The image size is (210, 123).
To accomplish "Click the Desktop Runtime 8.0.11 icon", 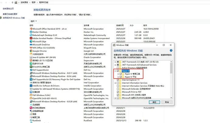I will pyautogui.click(x=31, y=73).
